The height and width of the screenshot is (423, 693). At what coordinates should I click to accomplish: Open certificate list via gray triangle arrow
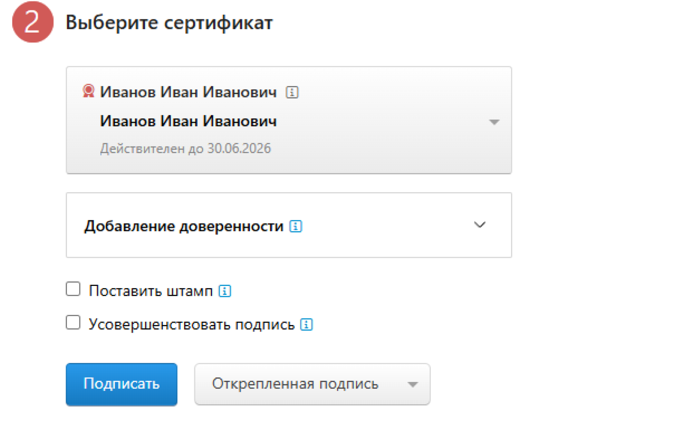(x=494, y=122)
